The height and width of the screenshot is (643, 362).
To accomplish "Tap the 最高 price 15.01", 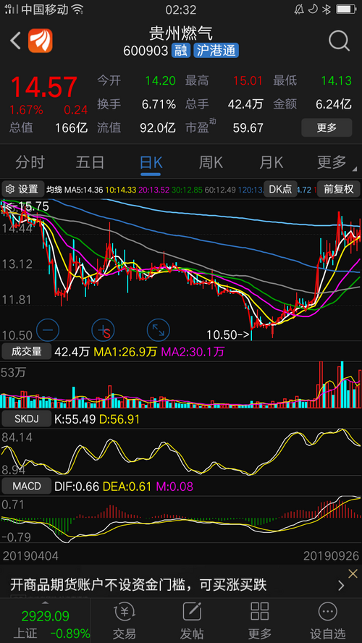I will tap(248, 80).
